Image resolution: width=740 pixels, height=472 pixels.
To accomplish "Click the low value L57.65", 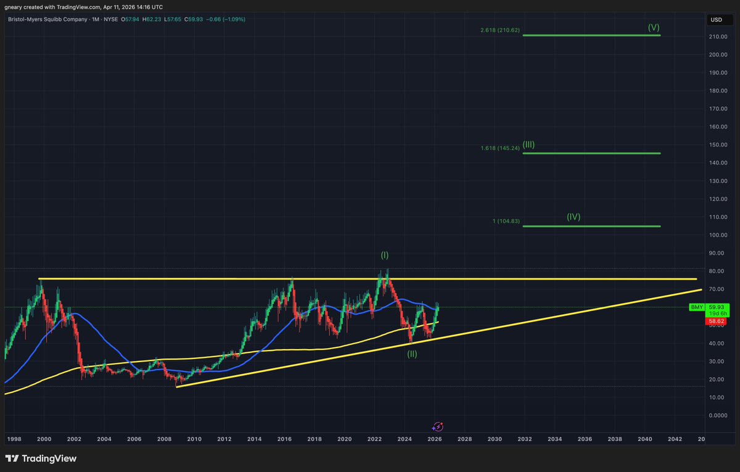I will 173,19.
